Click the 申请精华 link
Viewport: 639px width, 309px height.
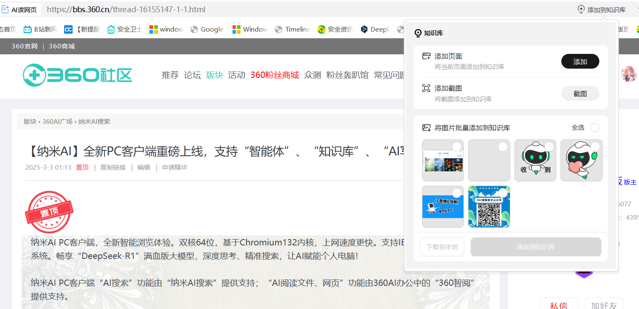click(x=175, y=167)
